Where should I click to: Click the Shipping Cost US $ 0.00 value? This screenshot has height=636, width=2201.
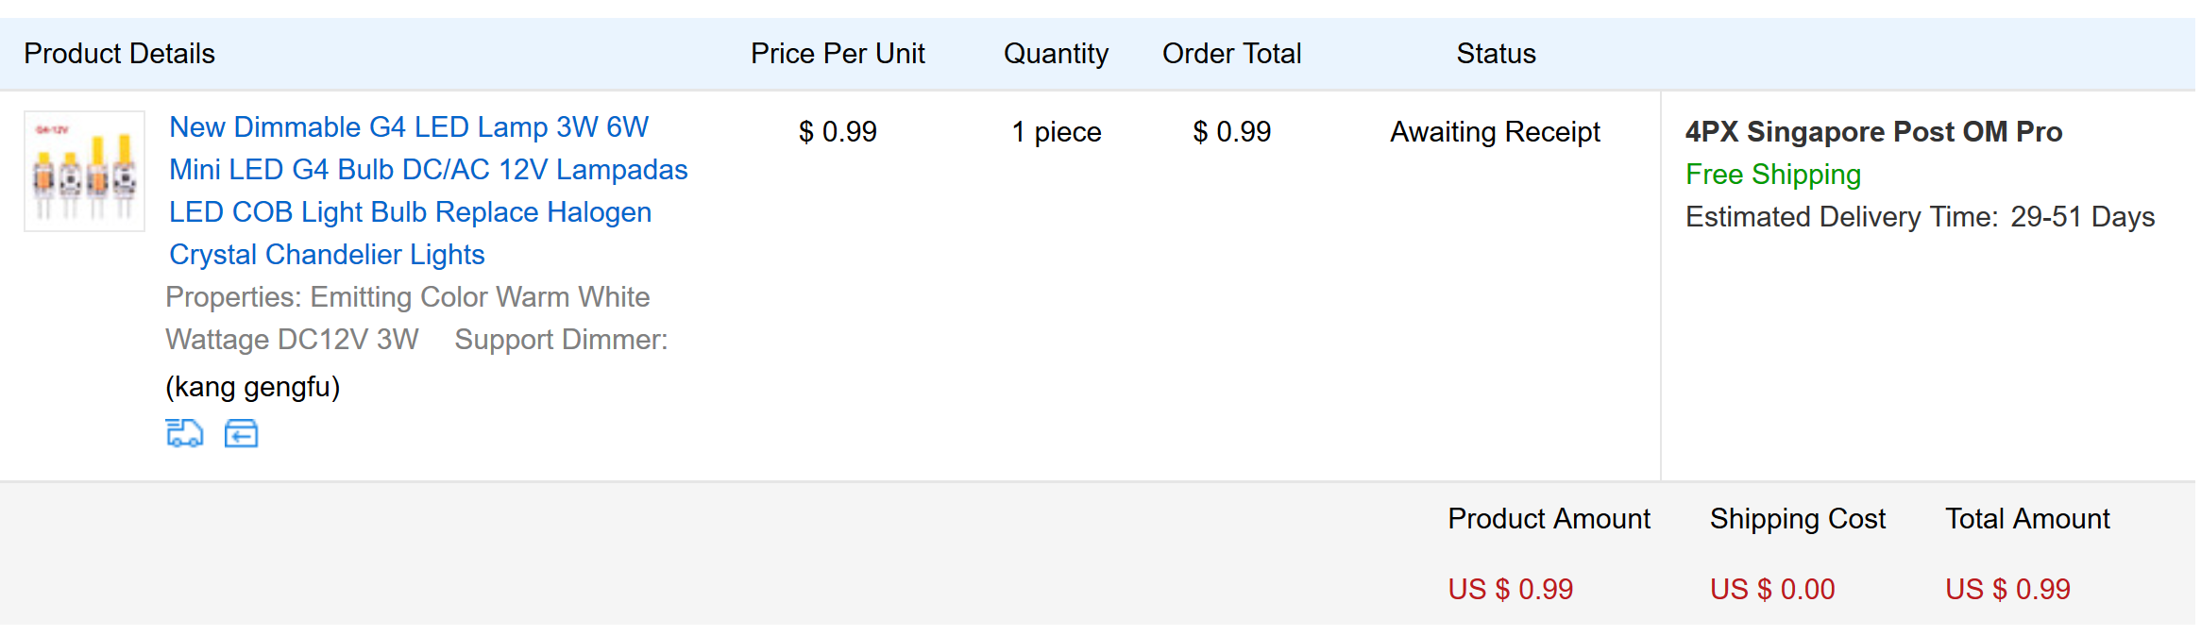1772,590
